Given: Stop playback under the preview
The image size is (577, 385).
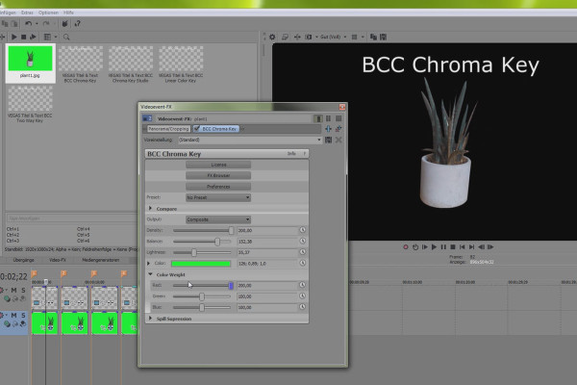Looking at the screenshot, I should [x=453, y=246].
